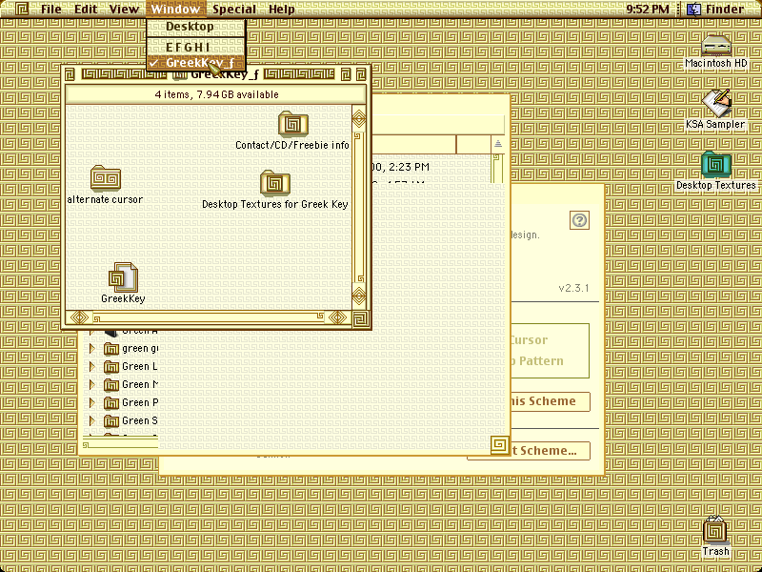Open the Finder application menu icon

point(693,9)
